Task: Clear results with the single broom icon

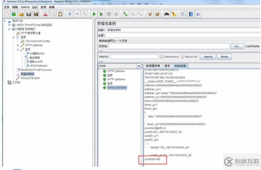Action: pos(150,14)
